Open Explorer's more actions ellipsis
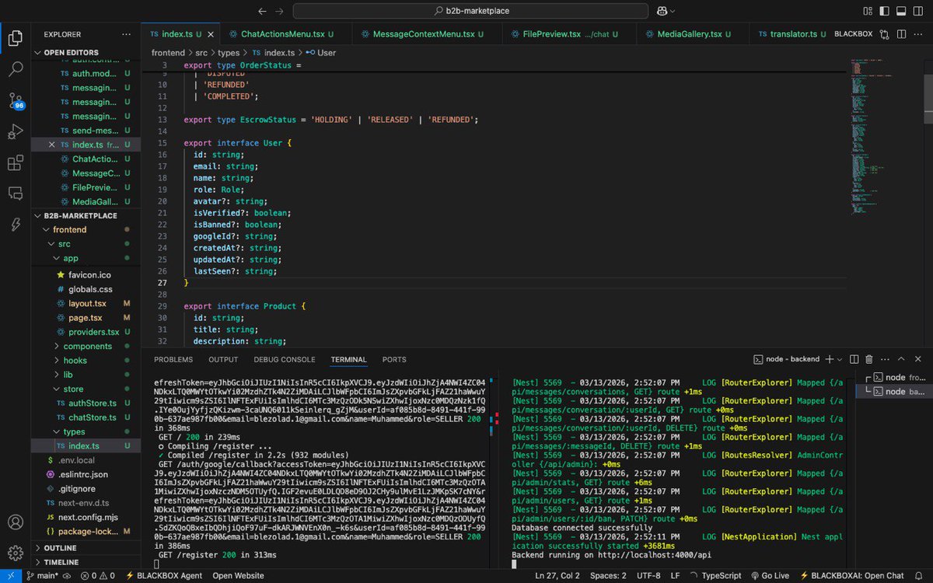The height and width of the screenshot is (583, 933). [x=126, y=34]
